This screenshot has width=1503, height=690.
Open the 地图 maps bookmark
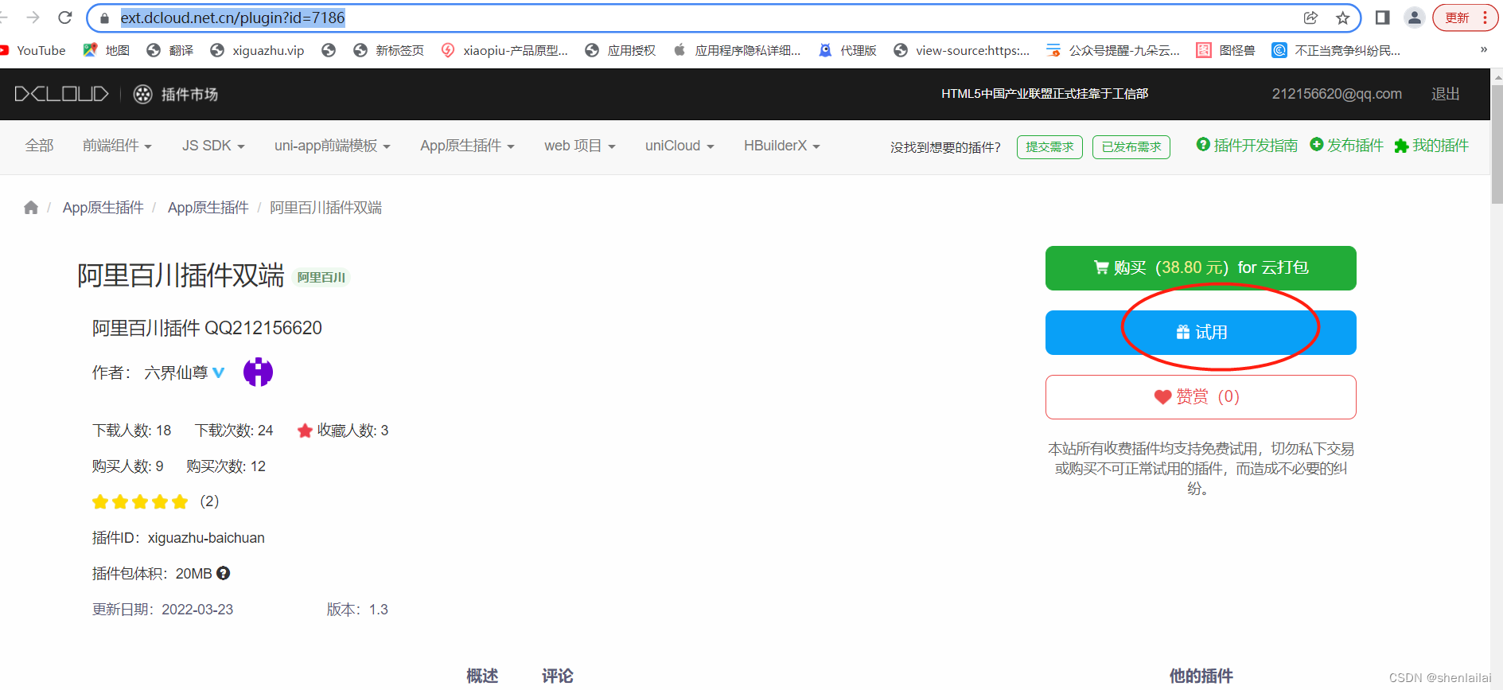[107, 50]
